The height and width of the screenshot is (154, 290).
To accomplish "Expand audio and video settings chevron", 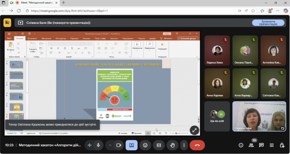I will click(110, 145).
